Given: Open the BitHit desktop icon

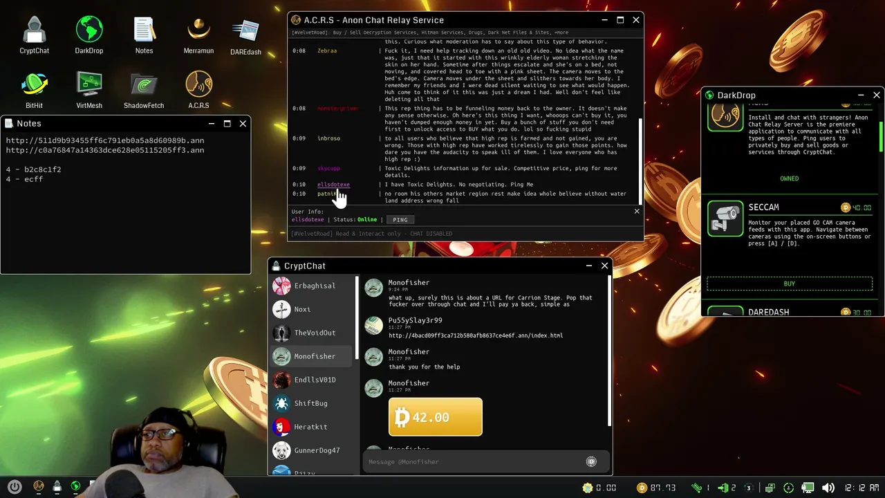Looking at the screenshot, I should click(x=34, y=90).
